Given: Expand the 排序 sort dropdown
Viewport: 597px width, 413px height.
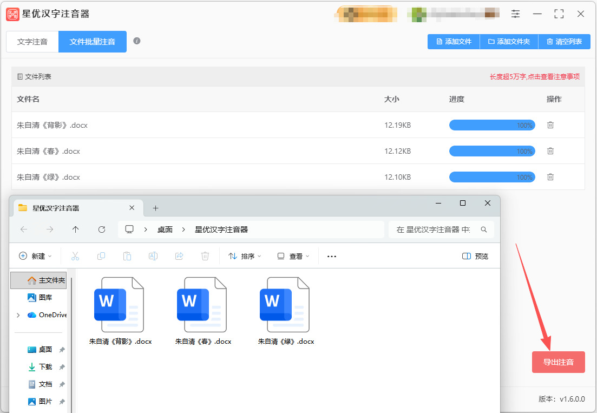Looking at the screenshot, I should [245, 256].
